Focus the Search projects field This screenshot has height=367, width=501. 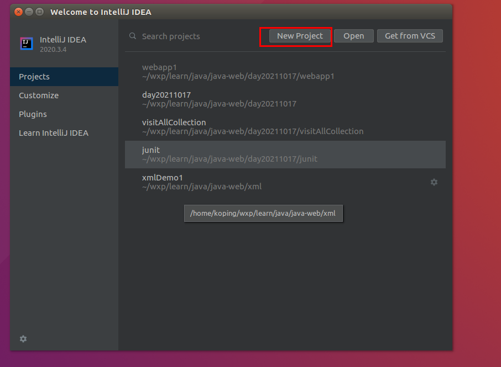[198, 36]
